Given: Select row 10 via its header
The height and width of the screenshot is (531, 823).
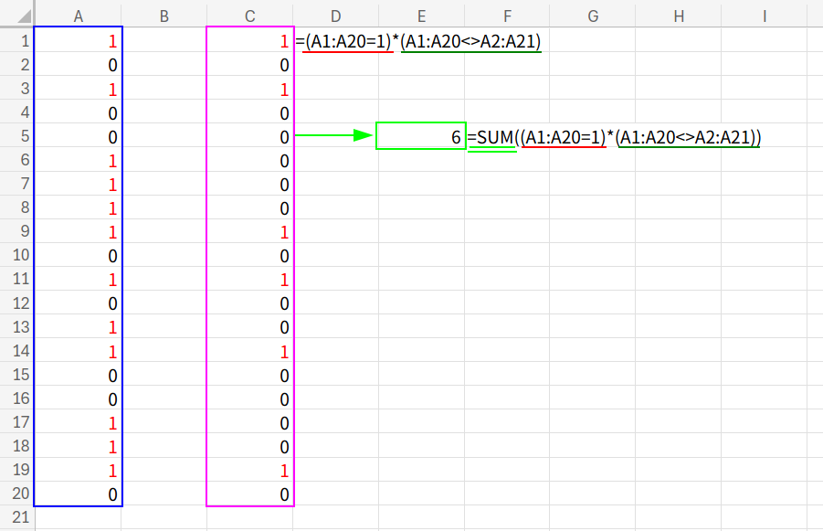Looking at the screenshot, I should 16,256.
